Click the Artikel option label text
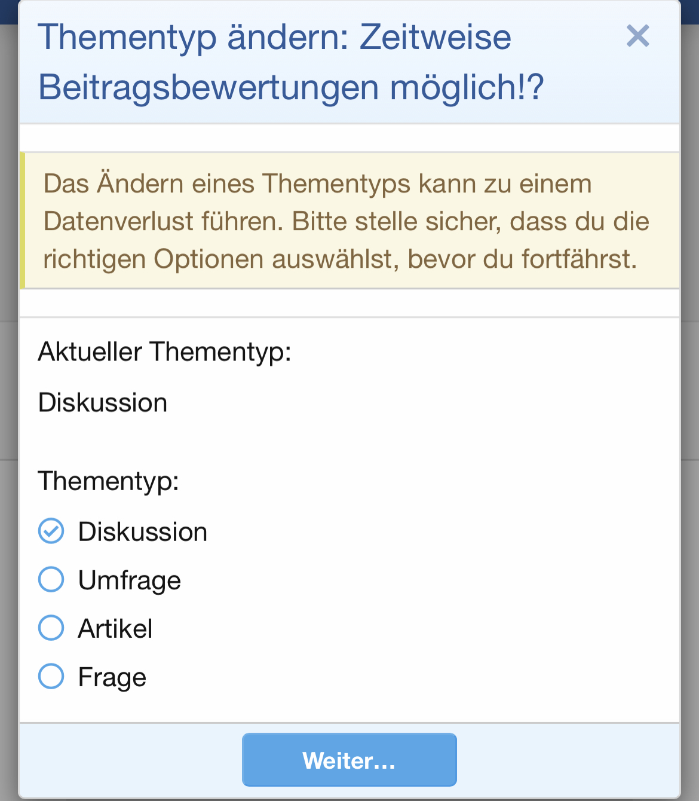Viewport: 699px width, 801px height. click(x=115, y=628)
